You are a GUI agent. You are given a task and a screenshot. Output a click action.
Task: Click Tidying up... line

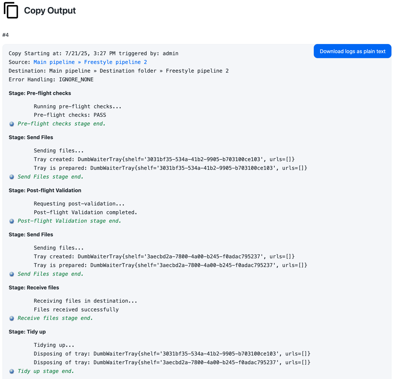(54, 345)
